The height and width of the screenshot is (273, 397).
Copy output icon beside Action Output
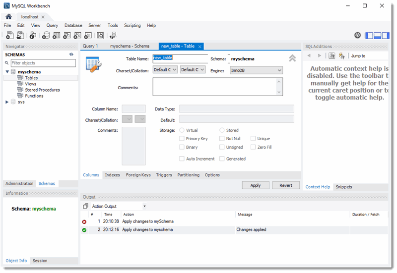(85, 206)
